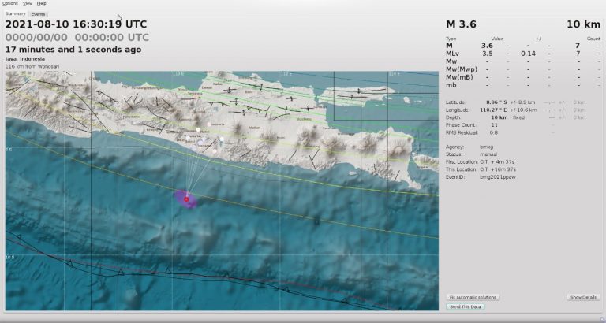This screenshot has width=606, height=323.
Task: Click the large 10 km depth heading
Action: point(583,24)
